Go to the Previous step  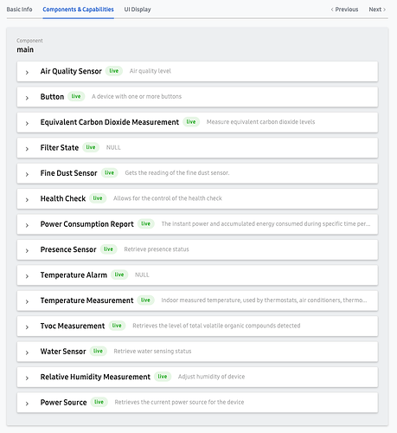344,10
